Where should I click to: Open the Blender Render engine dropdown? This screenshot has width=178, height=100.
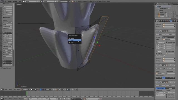pos(65,1)
